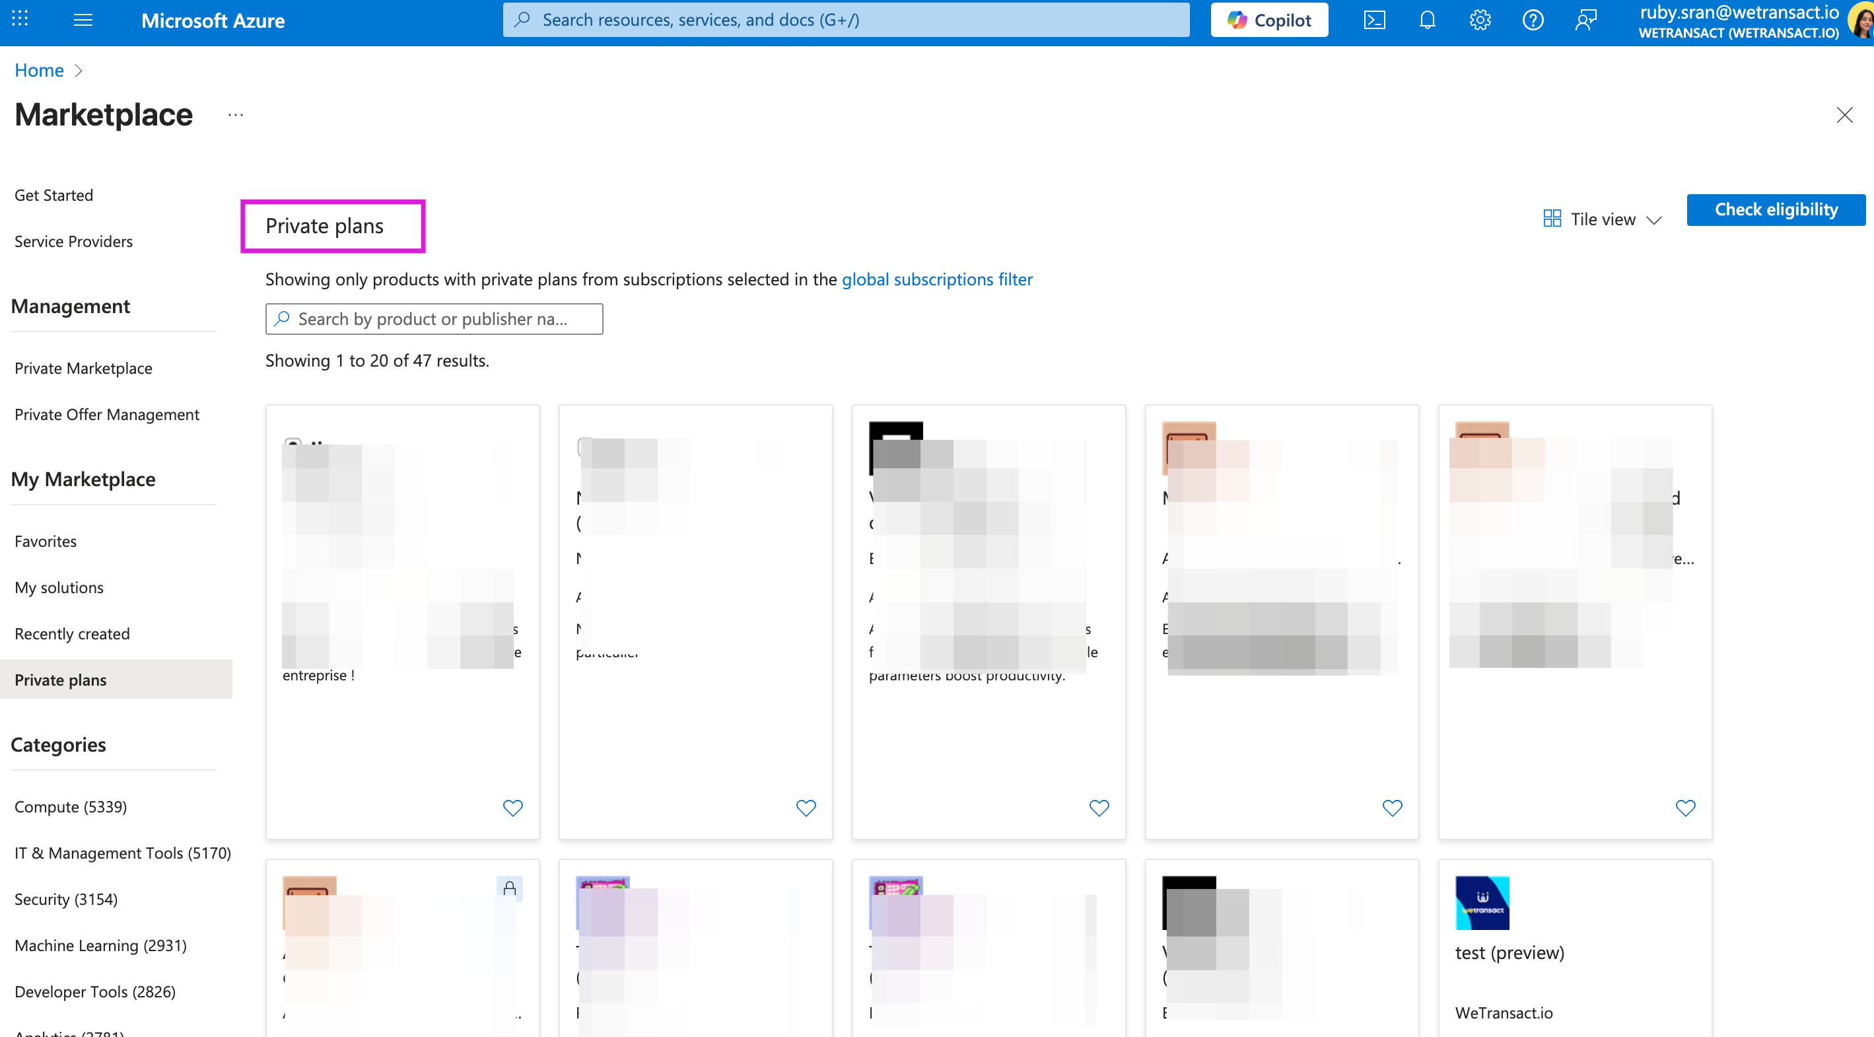
Task: Go to Home breadcrumb
Action: point(39,70)
